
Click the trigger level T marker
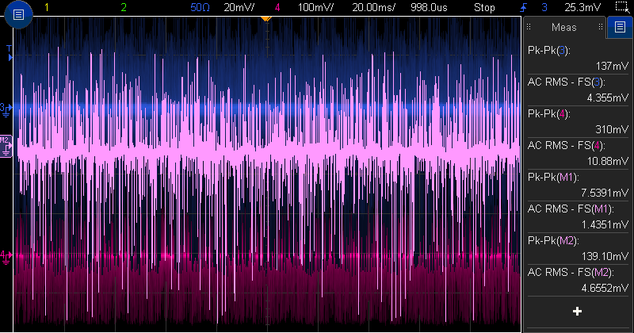pyautogui.click(x=10, y=53)
